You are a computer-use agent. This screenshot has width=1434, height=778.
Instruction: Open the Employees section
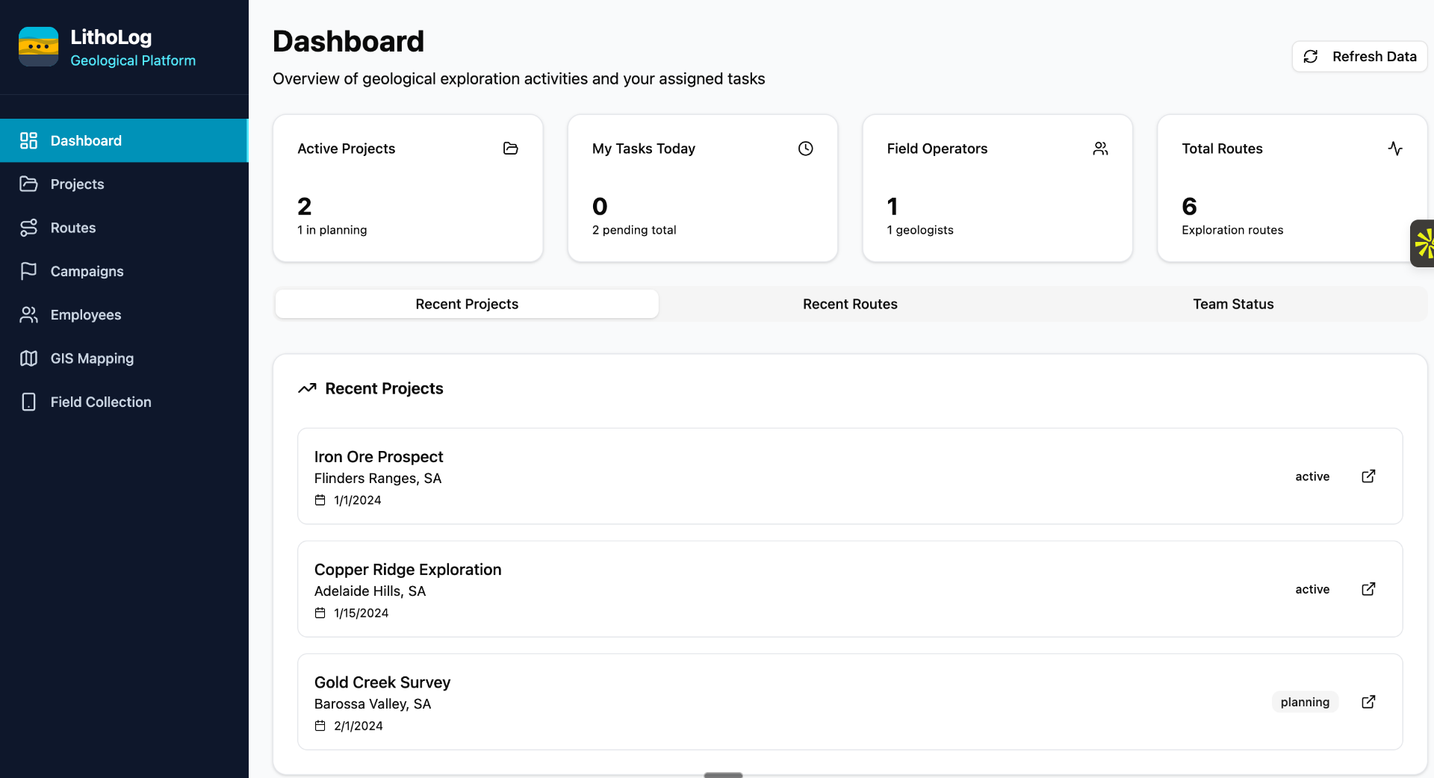pyautogui.click(x=85, y=315)
